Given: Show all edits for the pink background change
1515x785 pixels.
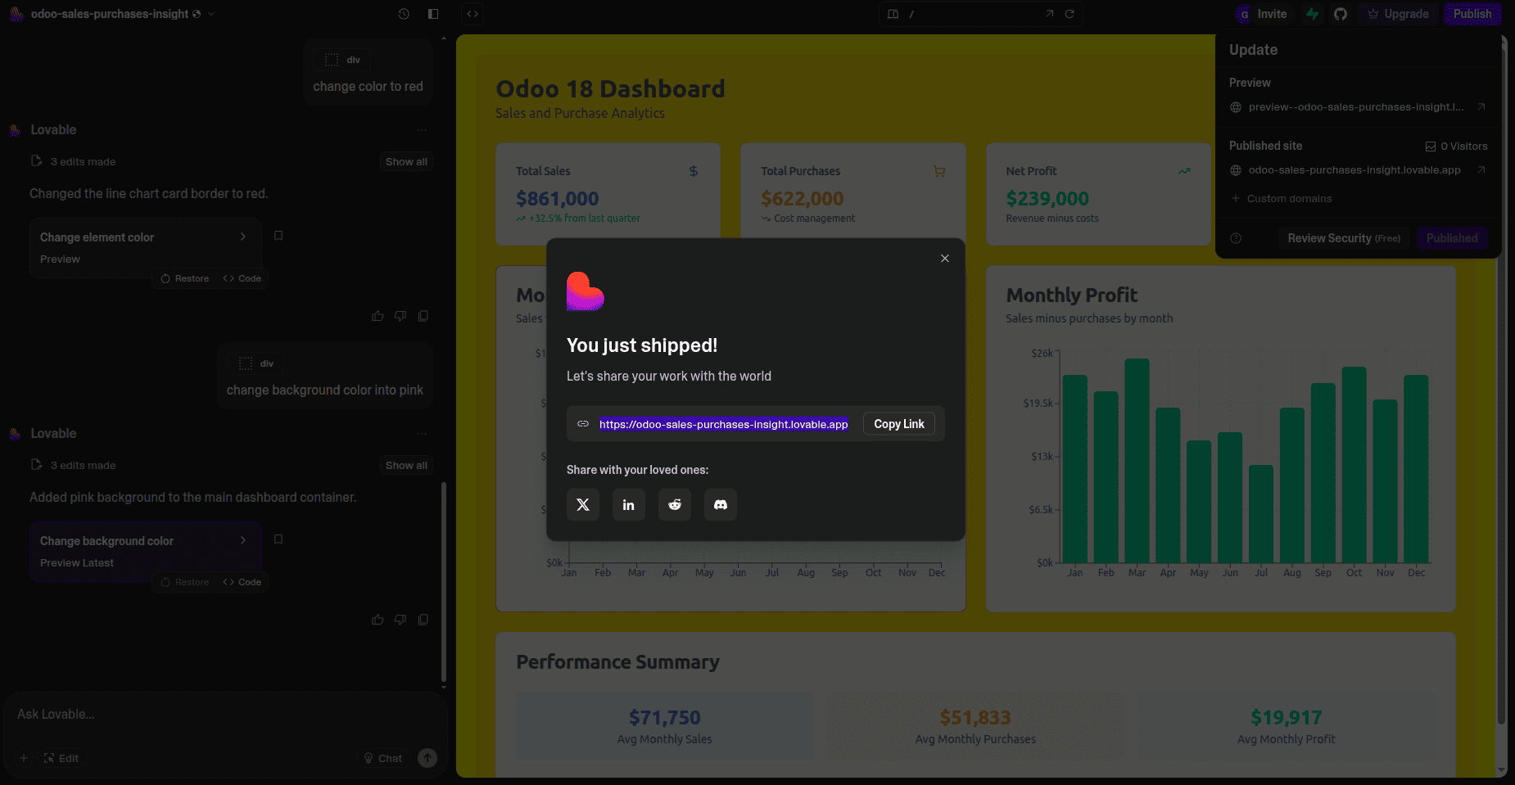Looking at the screenshot, I should click(x=406, y=466).
